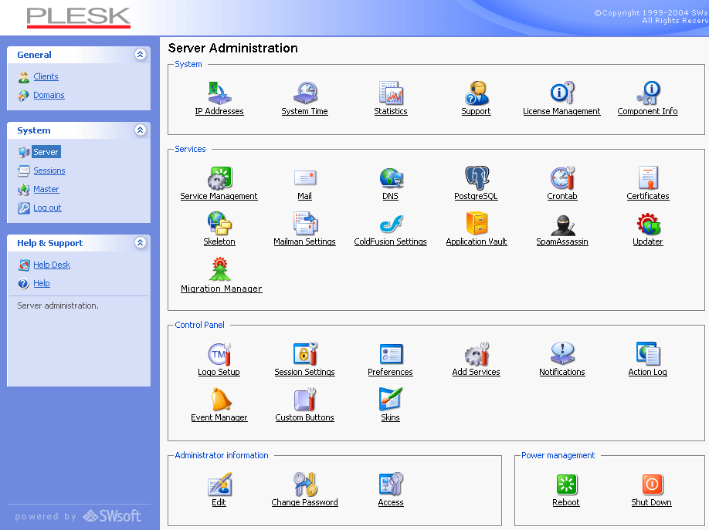Open the SpamAssassin ninja icon
The width and height of the screenshot is (709, 530).
point(562,224)
